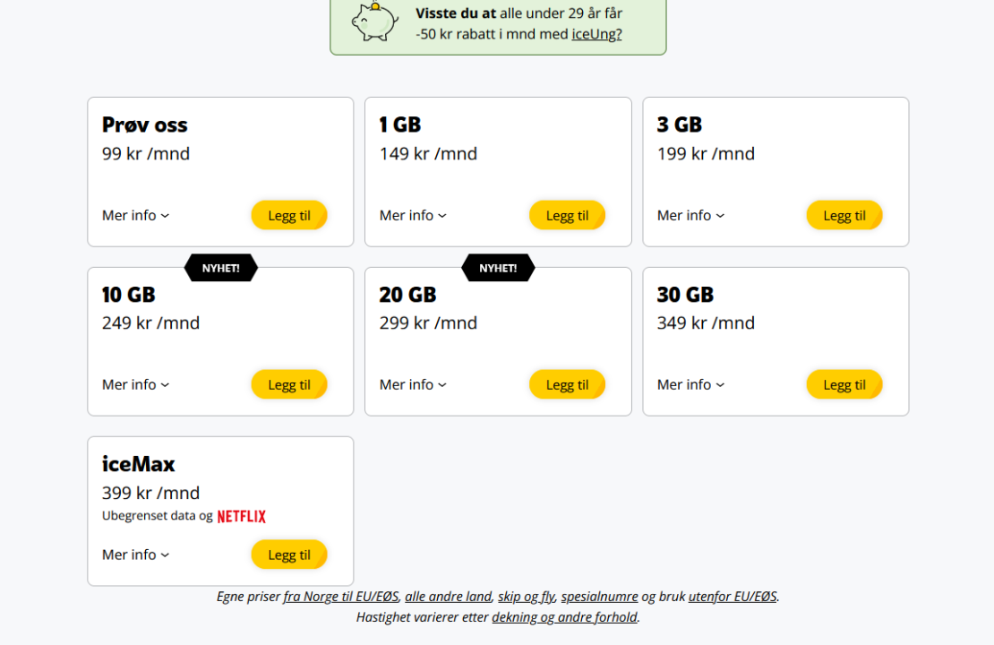The height and width of the screenshot is (645, 994).
Task: Open the iceUng discount link
Action: click(596, 35)
